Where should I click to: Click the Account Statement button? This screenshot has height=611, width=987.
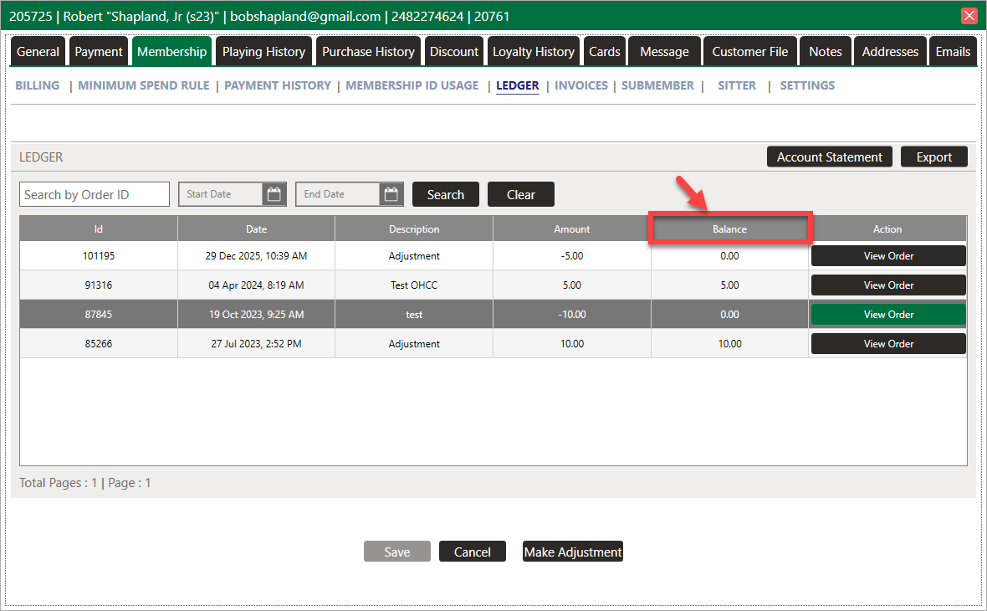[829, 157]
